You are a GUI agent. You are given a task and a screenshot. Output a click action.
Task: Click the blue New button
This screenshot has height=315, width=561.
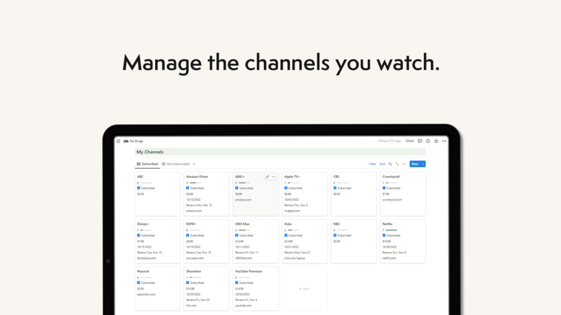[415, 164]
